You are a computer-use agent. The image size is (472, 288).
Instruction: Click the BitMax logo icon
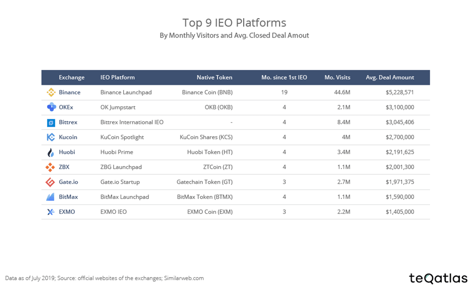[51, 197]
